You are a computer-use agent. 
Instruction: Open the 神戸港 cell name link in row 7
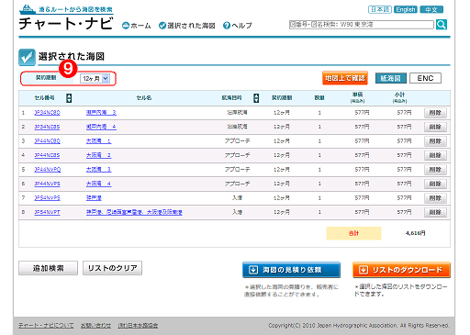[x=94, y=198]
